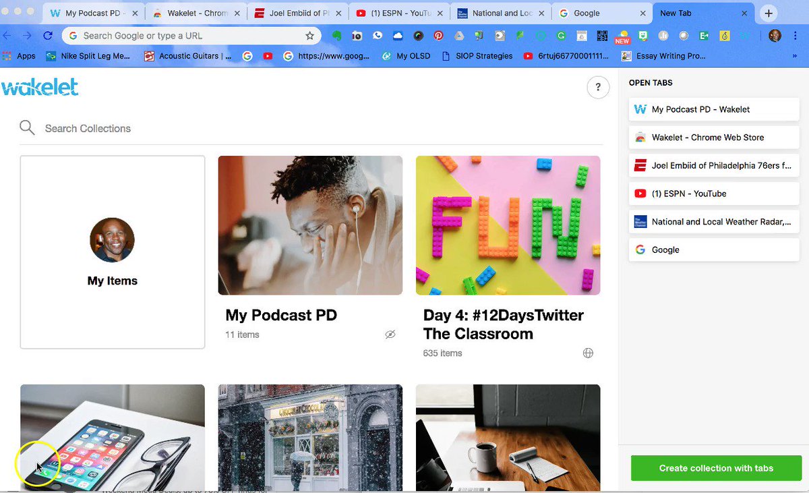
Task: Switch to the National and Local weather tab
Action: coord(500,13)
